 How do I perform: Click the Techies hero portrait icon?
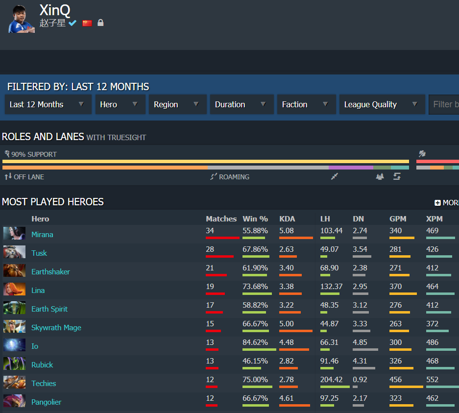pos(14,383)
